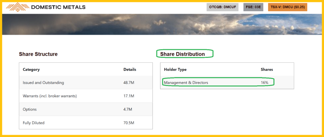Screen dimensions: 324x137
Task: Click the 17.1M warrants value
Action: (x=129, y=96)
